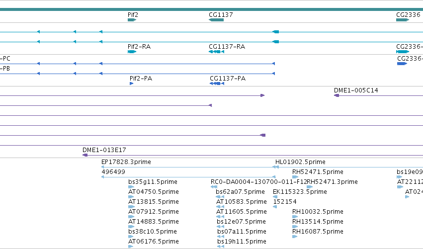The width and height of the screenshot is (423, 249).
Task: Click the RH13514.5prime EST label
Action: (x=318, y=222)
